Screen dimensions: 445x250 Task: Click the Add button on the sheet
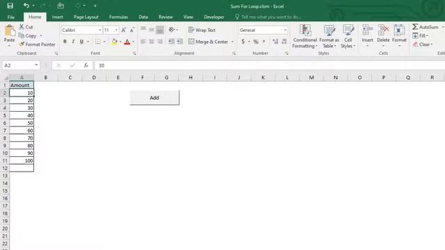tap(154, 97)
